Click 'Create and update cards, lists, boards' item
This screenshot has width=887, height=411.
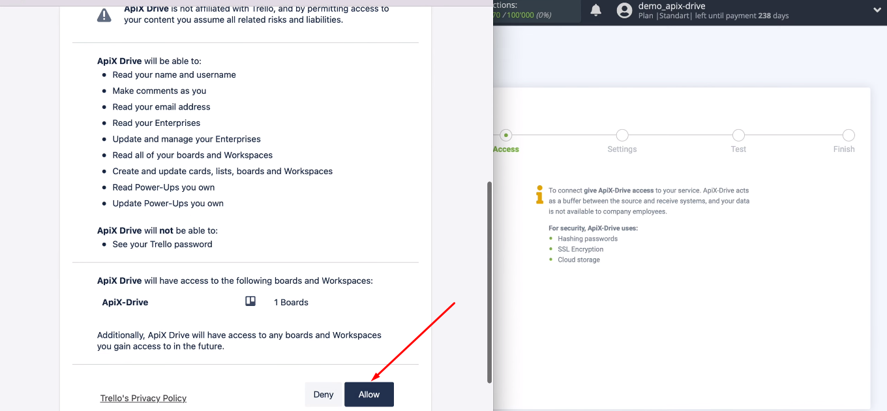222,171
